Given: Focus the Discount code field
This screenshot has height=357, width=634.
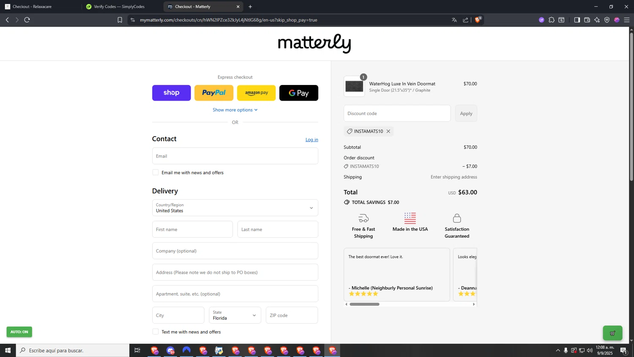Looking at the screenshot, I should pyautogui.click(x=397, y=113).
